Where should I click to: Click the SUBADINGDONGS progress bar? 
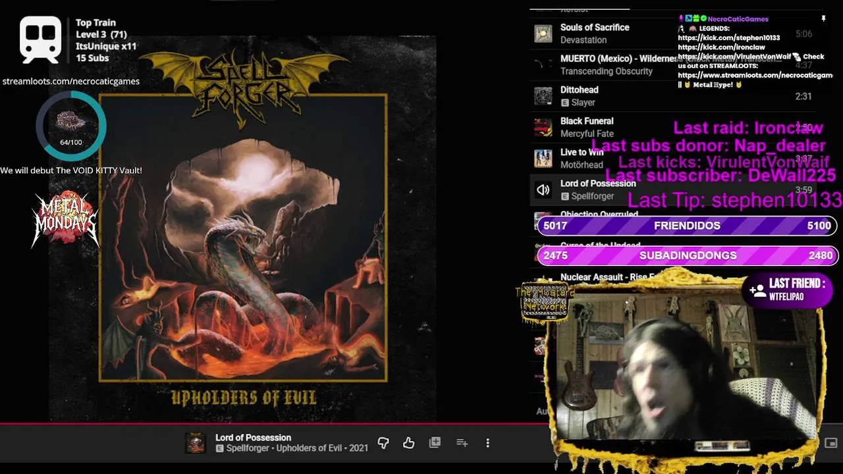(x=688, y=255)
